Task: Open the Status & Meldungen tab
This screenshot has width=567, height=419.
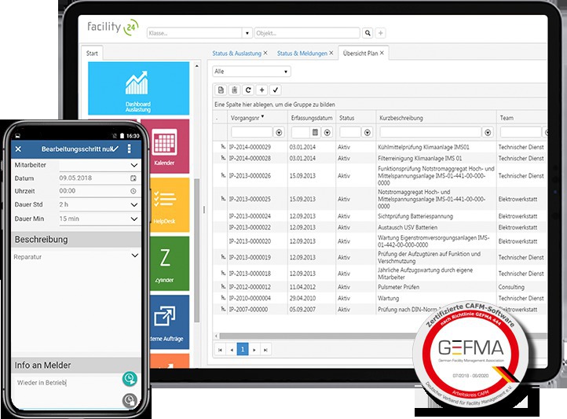Action: pyautogui.click(x=302, y=53)
